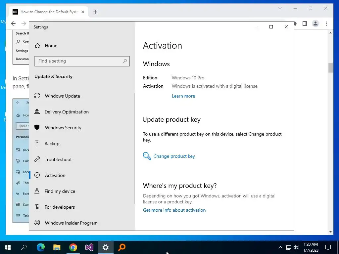Select Troubleshoot in sidebar
This screenshot has width=339, height=254.
click(58, 159)
